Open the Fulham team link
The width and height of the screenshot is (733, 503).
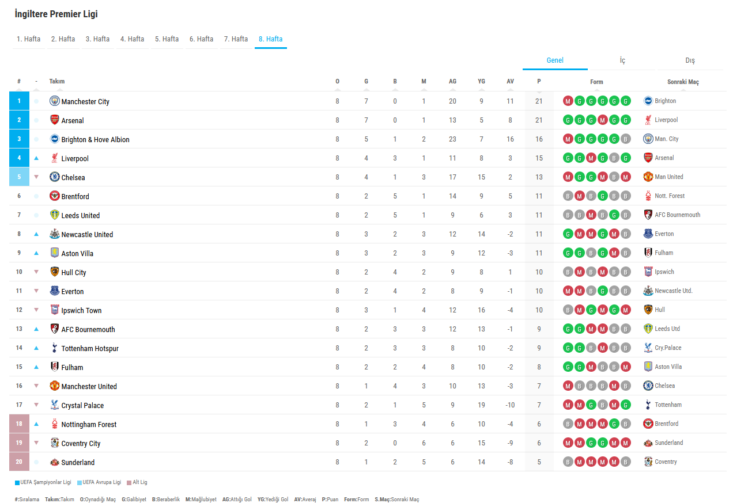pyautogui.click(x=73, y=367)
